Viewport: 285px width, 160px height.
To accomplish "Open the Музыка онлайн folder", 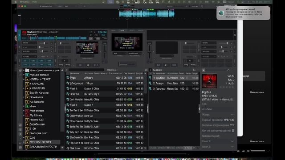I will (x=39, y=75).
